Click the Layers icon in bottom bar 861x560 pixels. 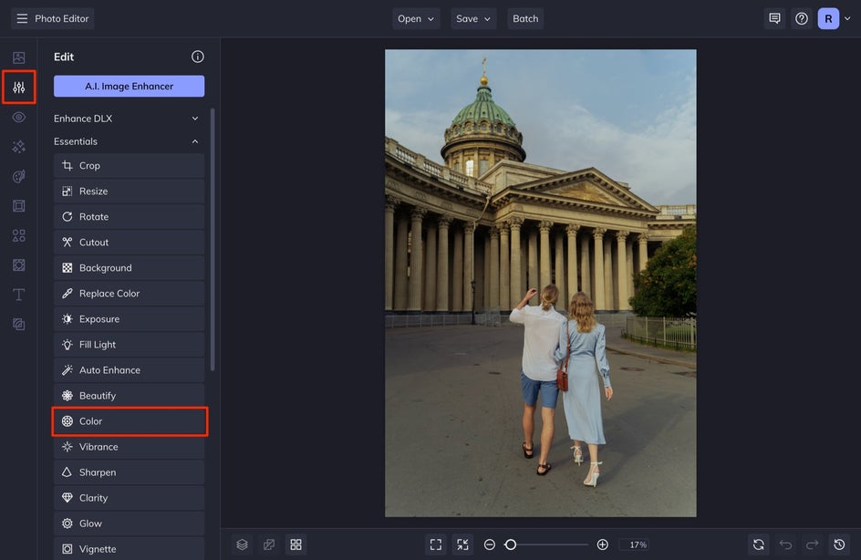(242, 544)
